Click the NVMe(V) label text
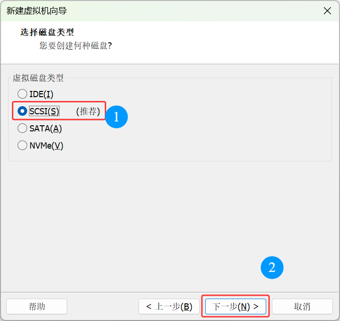Image resolution: width=340 pixels, height=321 pixels. tap(46, 145)
